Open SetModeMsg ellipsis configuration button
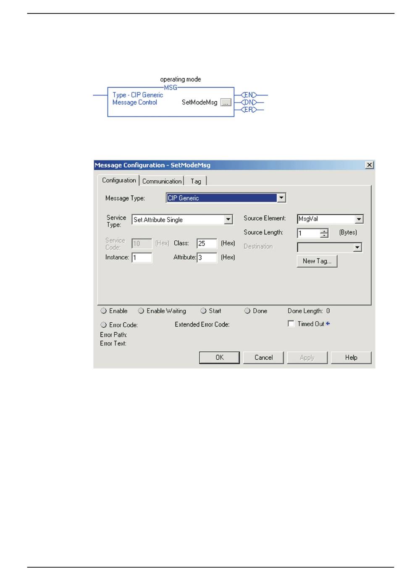399x587 pixels. [x=226, y=103]
